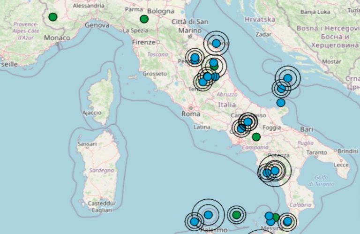Select the Firenze city label

tap(143, 42)
